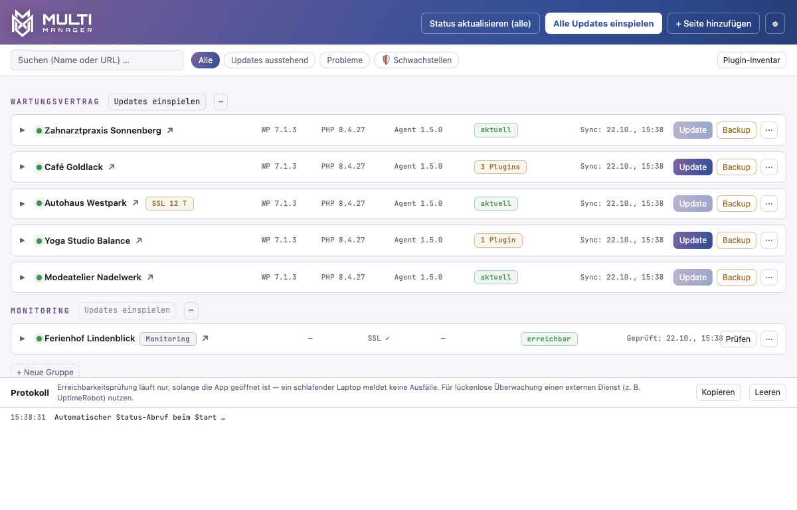Click Update for Modeatelier Nadelwerk
The width and height of the screenshot is (797, 510).
[693, 277]
